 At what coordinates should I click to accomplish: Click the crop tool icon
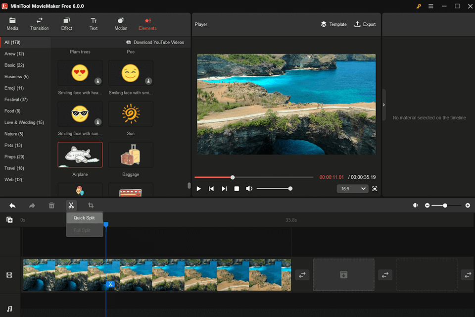(91, 206)
